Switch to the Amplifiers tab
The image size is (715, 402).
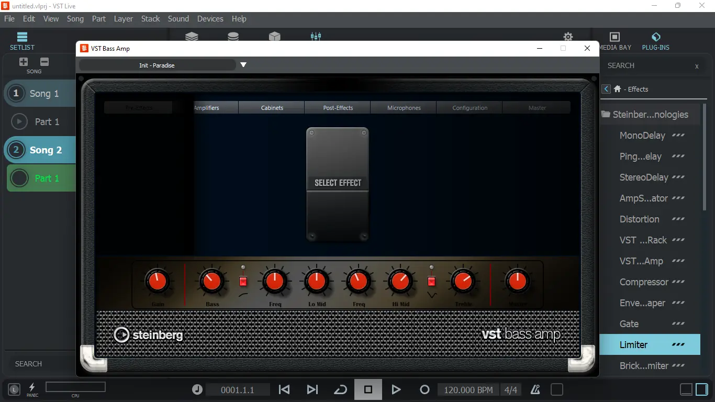[206, 108]
